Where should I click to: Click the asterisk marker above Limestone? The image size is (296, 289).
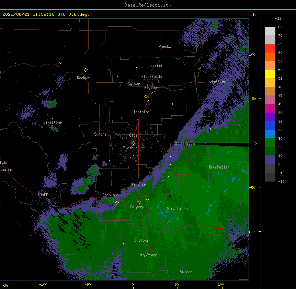(x=53, y=119)
